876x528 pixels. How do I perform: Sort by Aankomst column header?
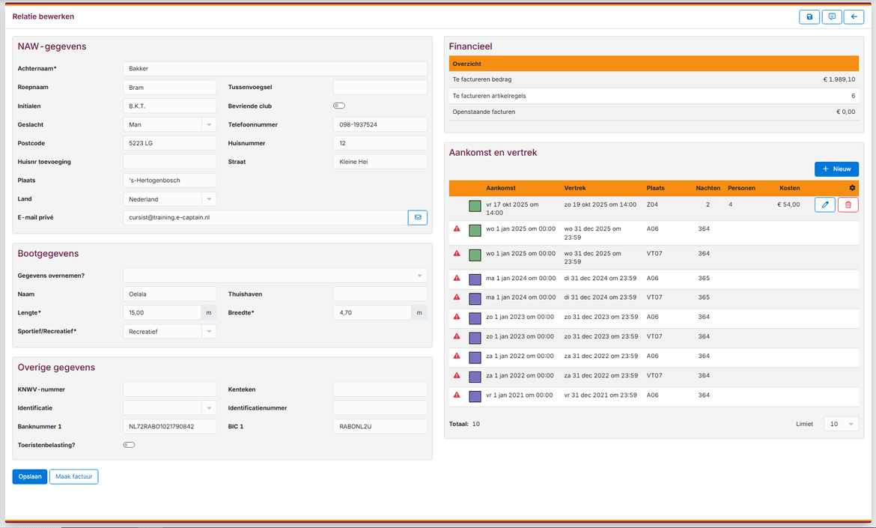[501, 188]
